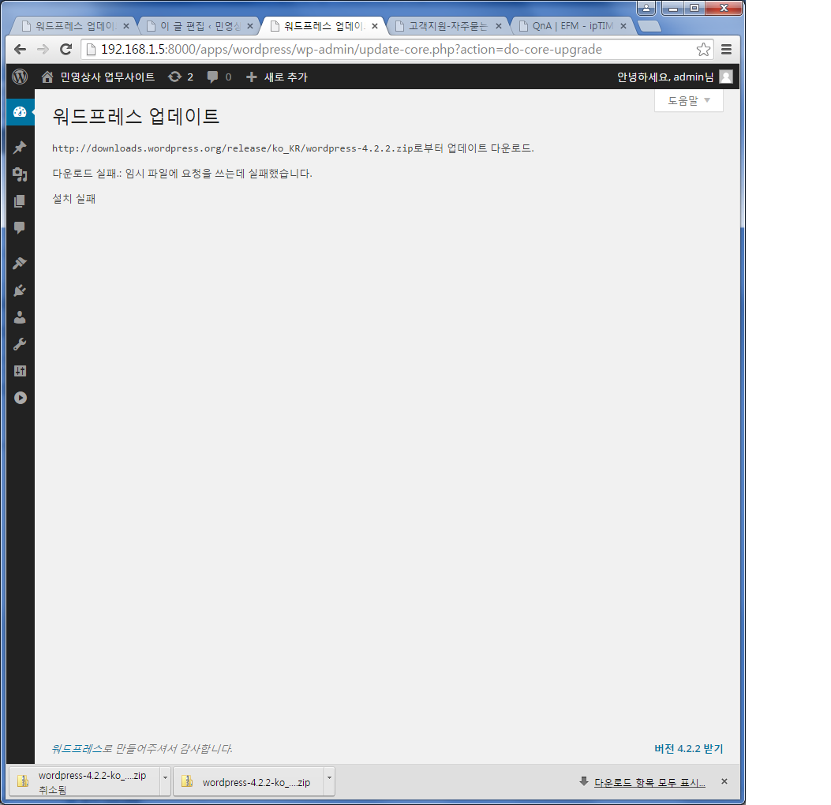
Task: Open Posts via the pushpin icon
Action: [20, 148]
